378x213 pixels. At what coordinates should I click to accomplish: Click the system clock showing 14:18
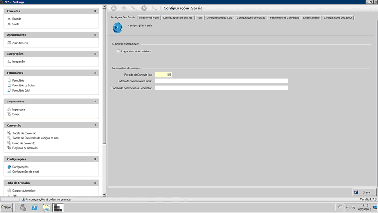click(x=365, y=206)
